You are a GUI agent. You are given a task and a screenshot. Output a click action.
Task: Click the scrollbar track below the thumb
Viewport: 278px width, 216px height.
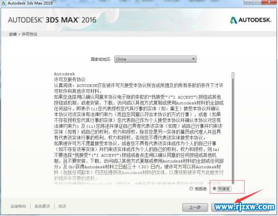pos(233,132)
